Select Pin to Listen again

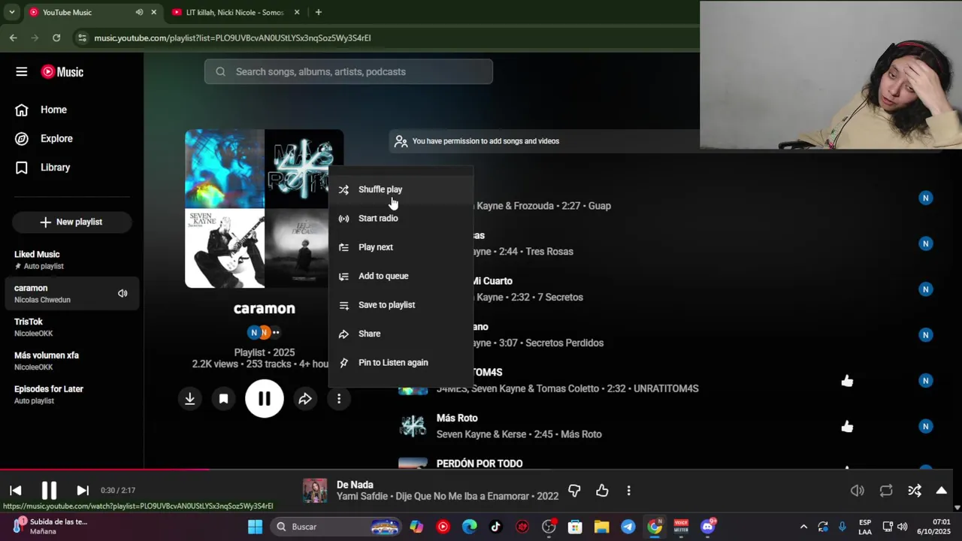click(401, 362)
